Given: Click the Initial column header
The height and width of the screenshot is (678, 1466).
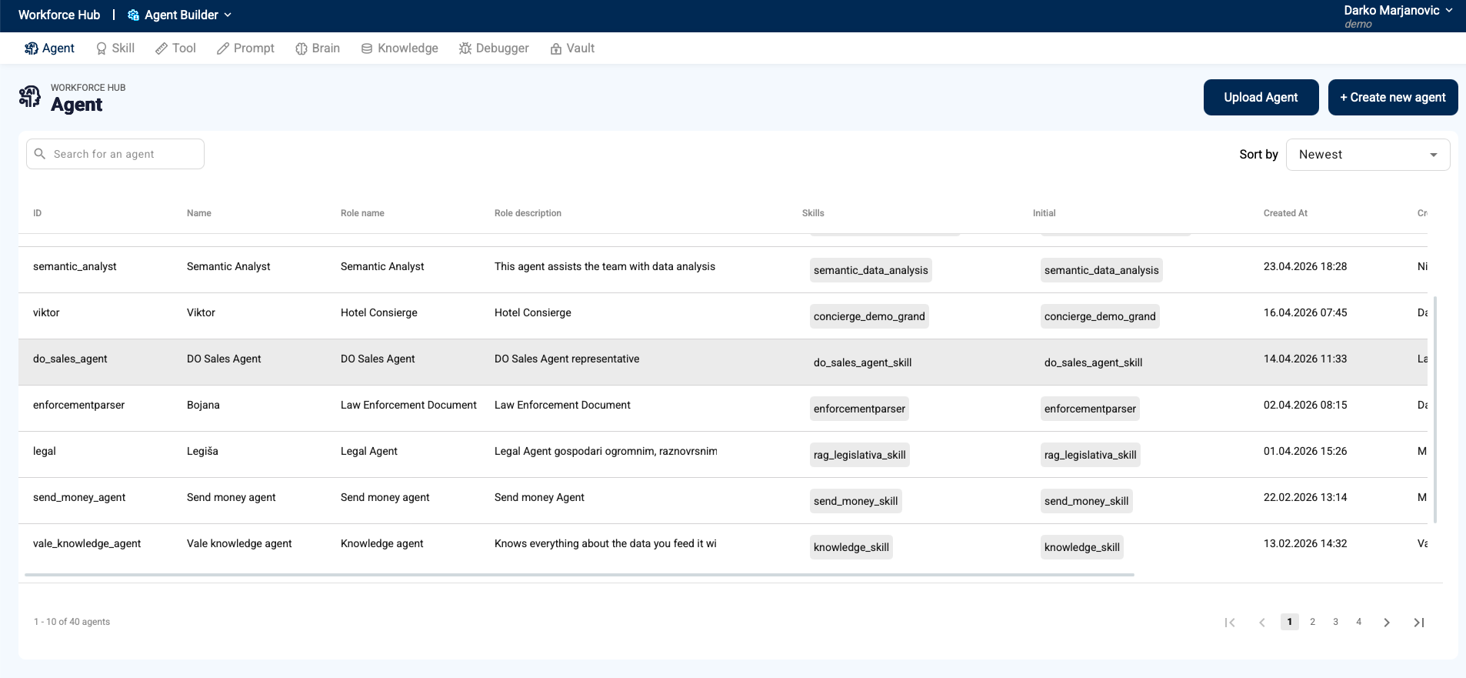Looking at the screenshot, I should tap(1044, 213).
